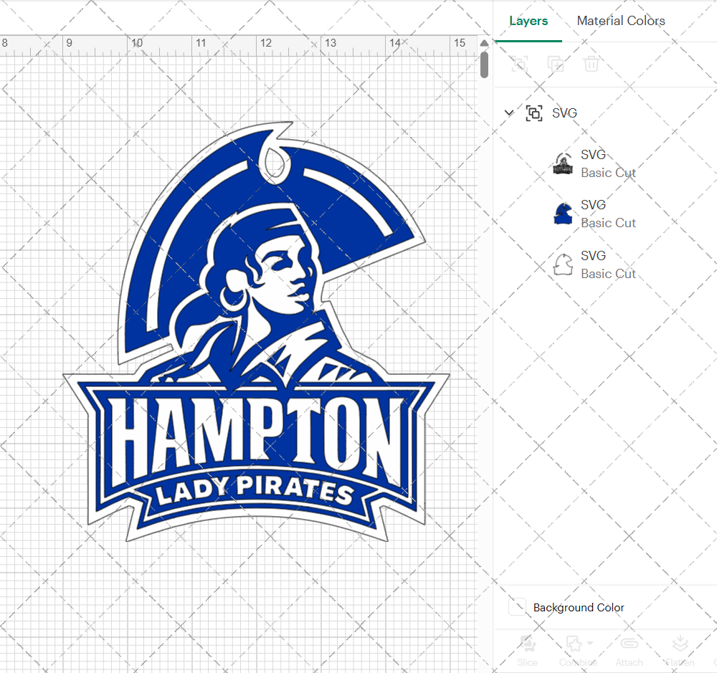Open the Combine menu
Image resolution: width=717 pixels, height=673 pixels.
click(x=579, y=651)
